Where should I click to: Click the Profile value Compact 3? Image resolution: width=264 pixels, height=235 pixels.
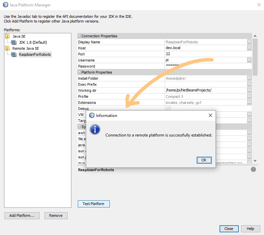[x=174, y=96]
